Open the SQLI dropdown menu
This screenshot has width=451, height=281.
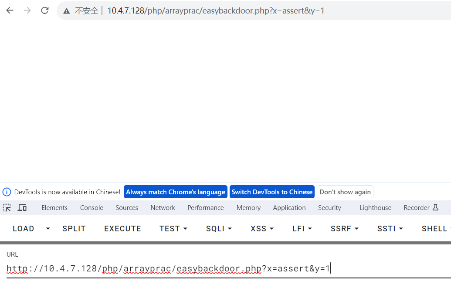tap(219, 229)
